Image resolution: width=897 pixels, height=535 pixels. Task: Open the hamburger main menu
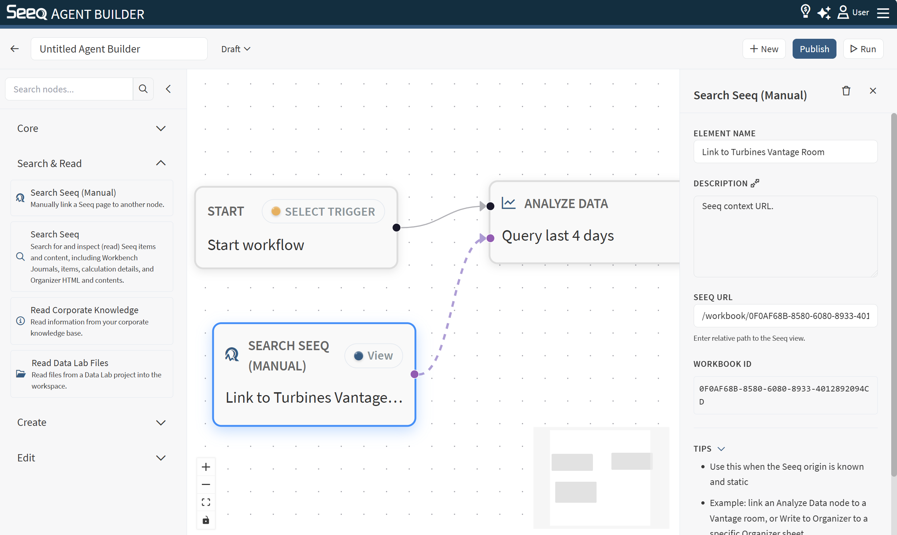(883, 13)
